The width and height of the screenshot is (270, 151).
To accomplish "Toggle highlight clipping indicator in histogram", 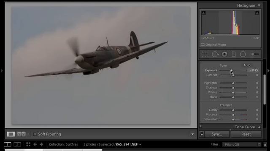I will (257, 13).
